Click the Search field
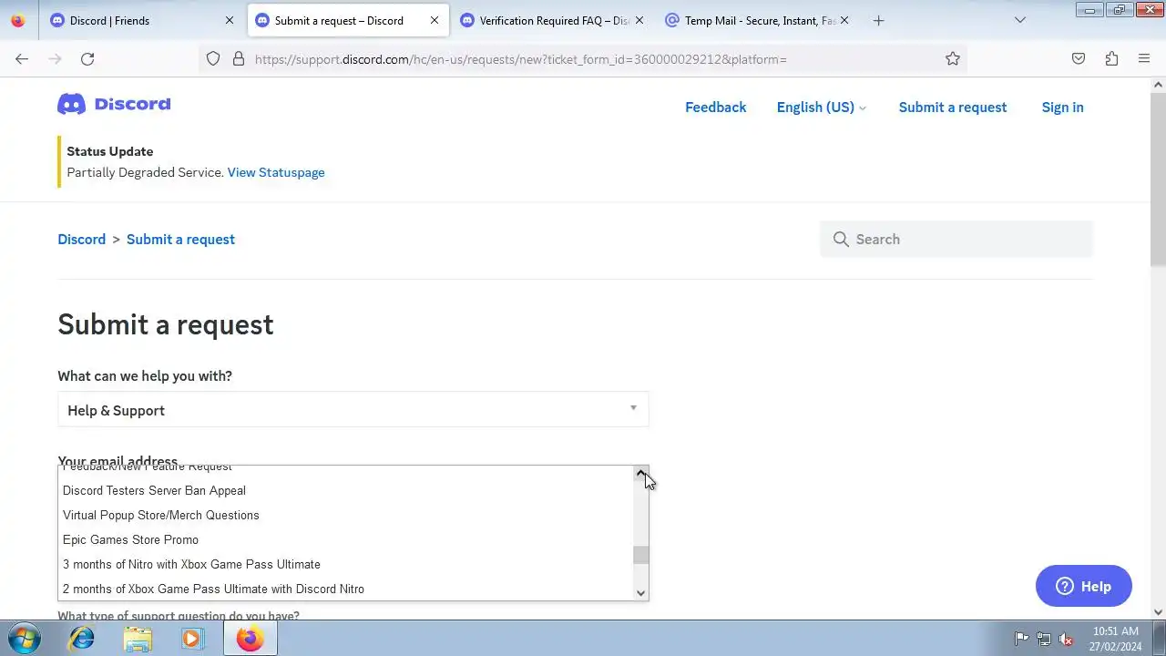The width and height of the screenshot is (1166, 656). click(x=956, y=239)
